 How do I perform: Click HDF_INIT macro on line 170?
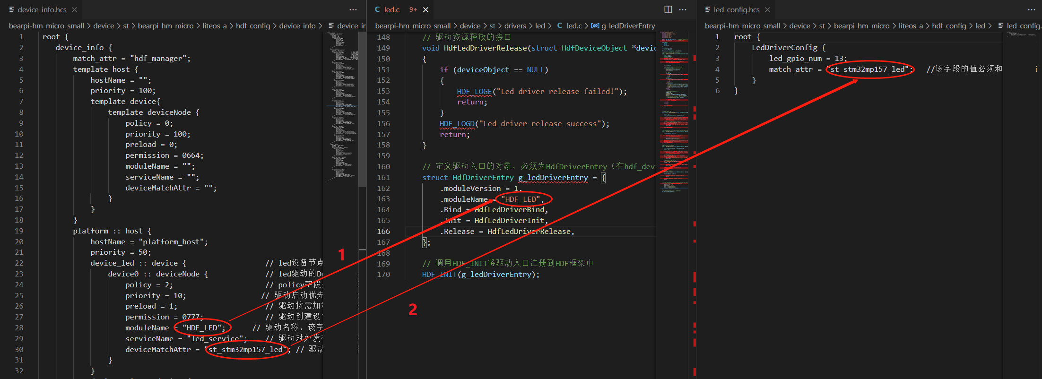(439, 274)
